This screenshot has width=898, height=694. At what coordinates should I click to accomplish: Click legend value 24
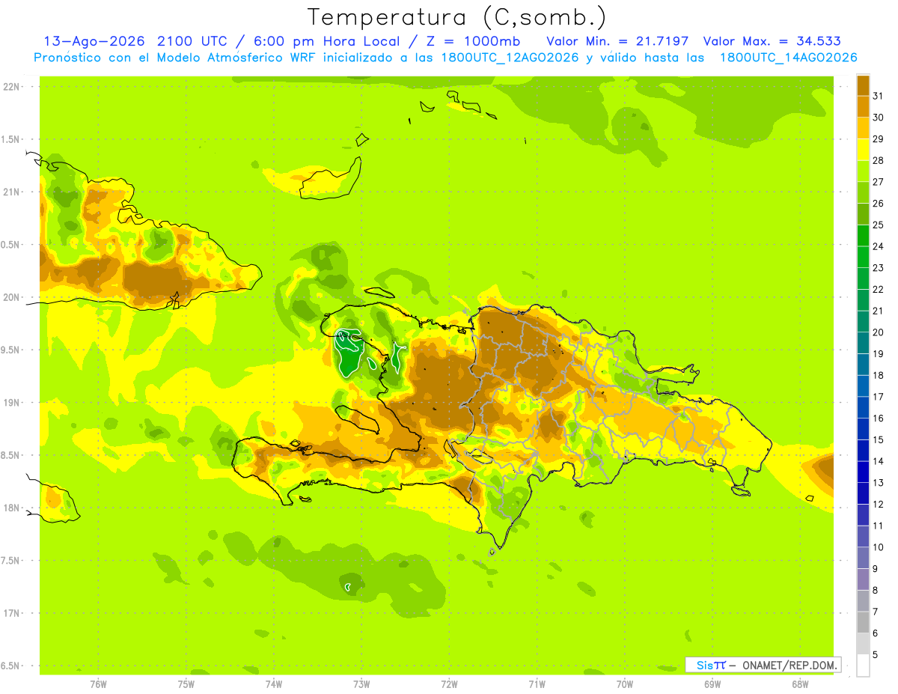(879, 246)
